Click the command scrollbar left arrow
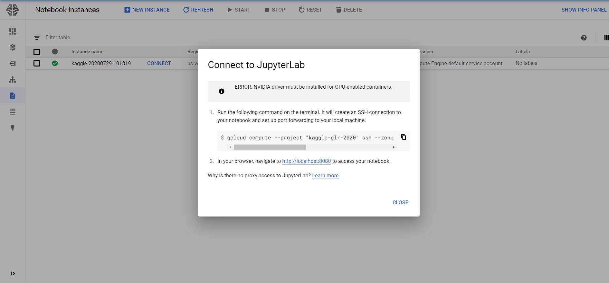Screen dimensions: 609x283 tap(231, 147)
